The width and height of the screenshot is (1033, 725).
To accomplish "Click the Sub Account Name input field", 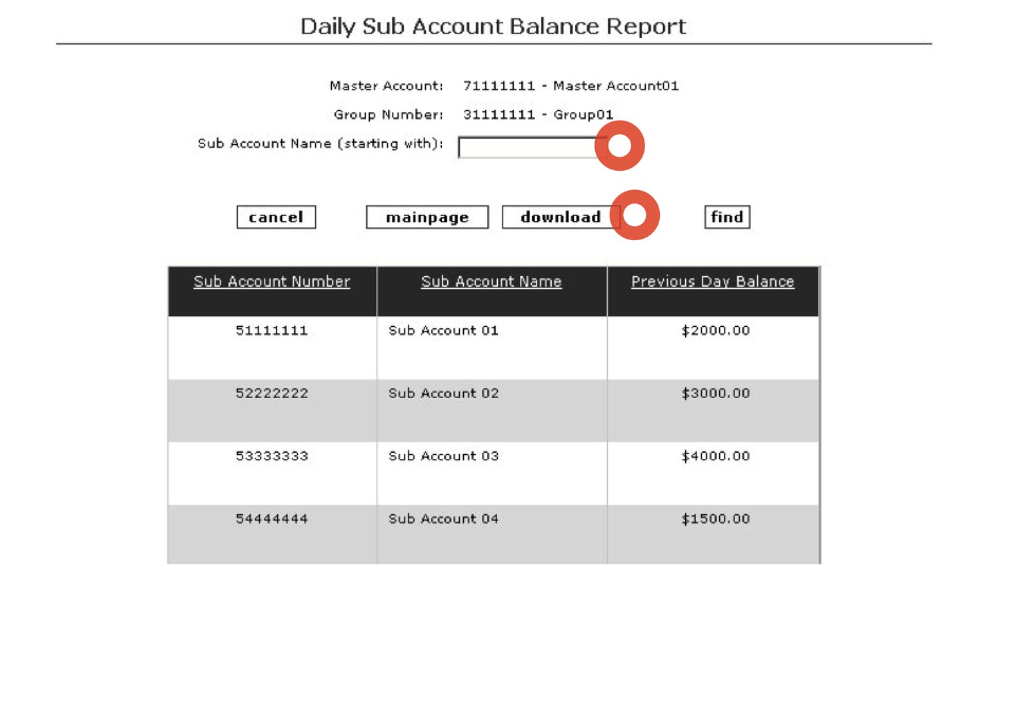I will coord(530,146).
